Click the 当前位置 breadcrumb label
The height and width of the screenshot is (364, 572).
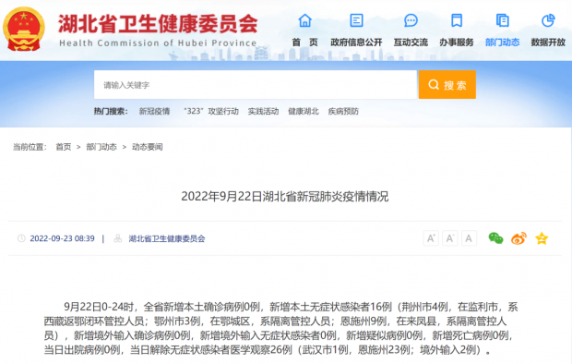pyautogui.click(x=30, y=147)
